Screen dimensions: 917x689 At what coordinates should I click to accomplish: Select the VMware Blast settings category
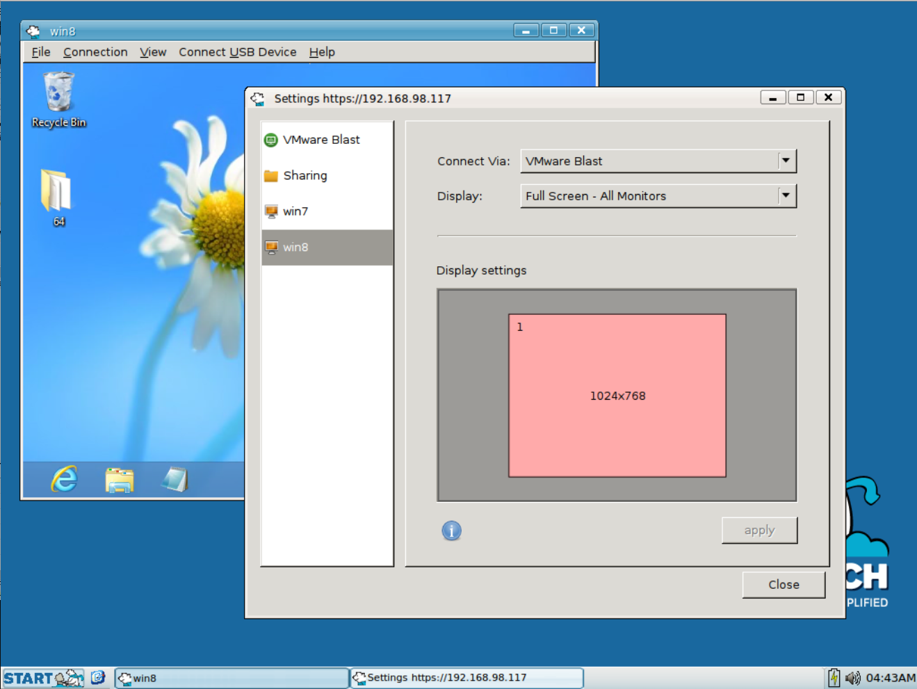click(320, 140)
